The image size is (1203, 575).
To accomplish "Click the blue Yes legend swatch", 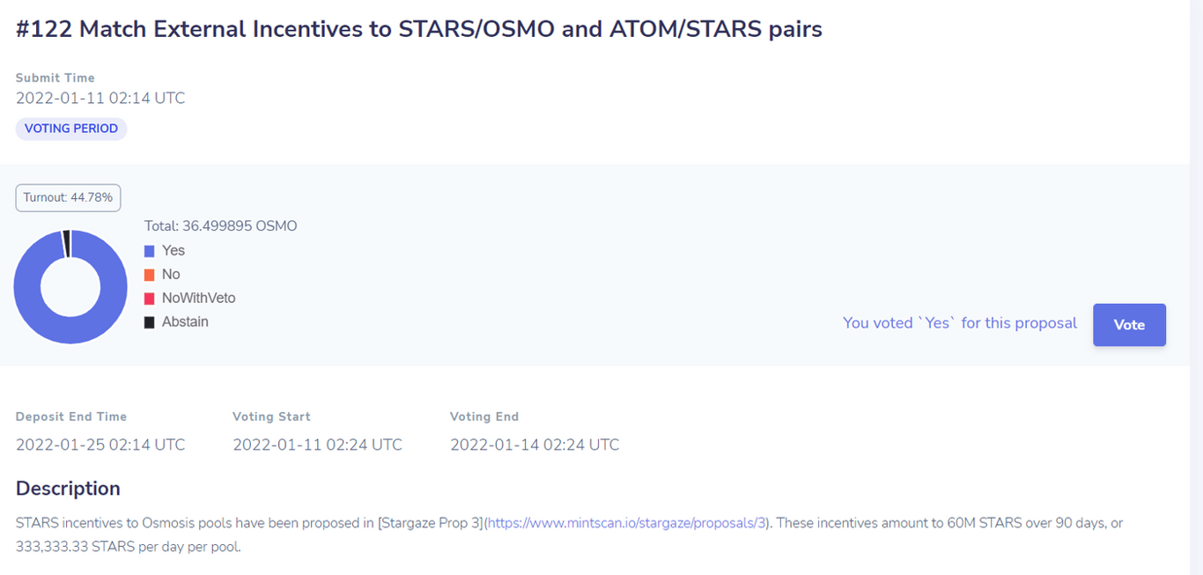I will [150, 251].
